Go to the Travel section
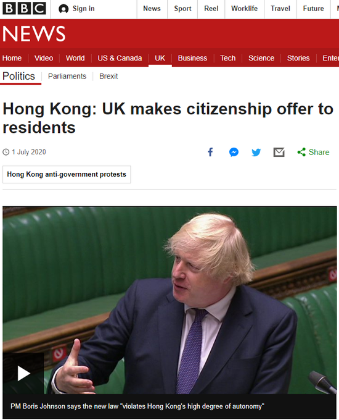The image size is (339, 420). (280, 9)
